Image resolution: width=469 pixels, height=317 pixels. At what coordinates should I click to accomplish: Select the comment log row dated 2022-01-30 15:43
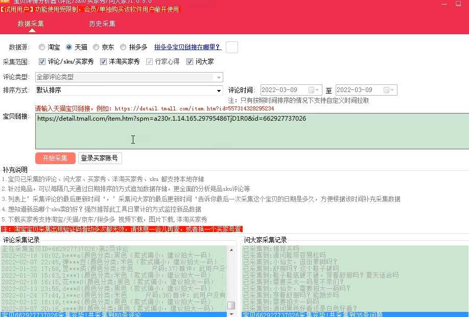tap(113, 275)
